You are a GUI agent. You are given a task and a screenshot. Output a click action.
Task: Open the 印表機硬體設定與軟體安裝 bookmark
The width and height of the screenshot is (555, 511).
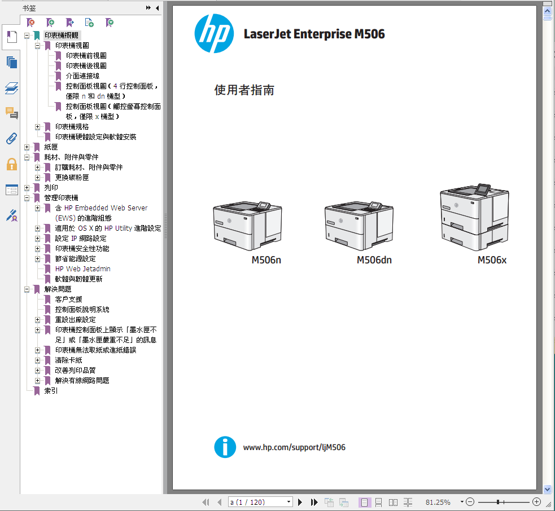point(95,137)
